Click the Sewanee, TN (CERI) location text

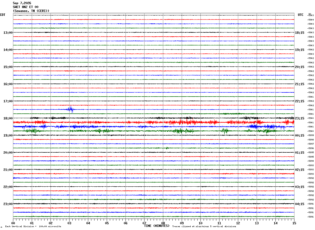tap(31, 11)
